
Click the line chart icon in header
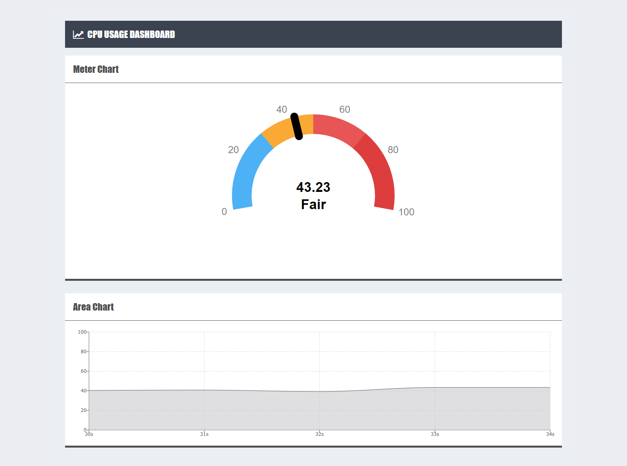pyautogui.click(x=78, y=34)
